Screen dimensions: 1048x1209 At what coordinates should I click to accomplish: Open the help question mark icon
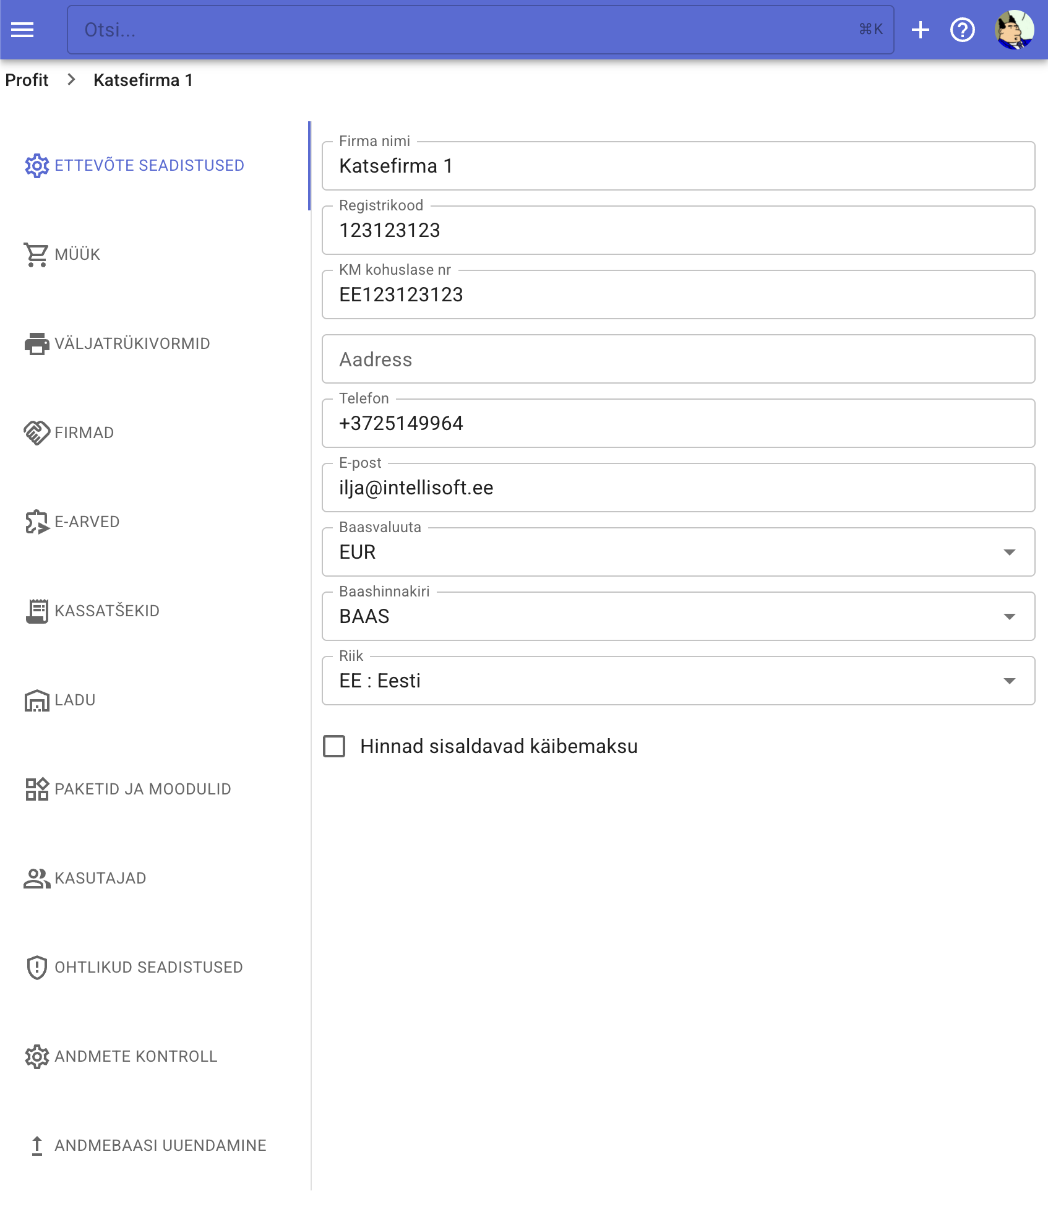[962, 30]
